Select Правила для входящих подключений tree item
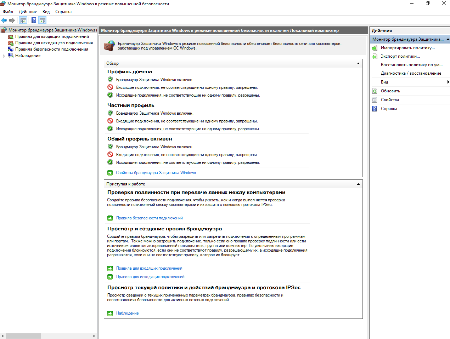The image size is (450, 339). tap(52, 36)
